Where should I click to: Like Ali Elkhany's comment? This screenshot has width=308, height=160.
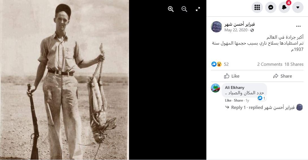point(228,100)
